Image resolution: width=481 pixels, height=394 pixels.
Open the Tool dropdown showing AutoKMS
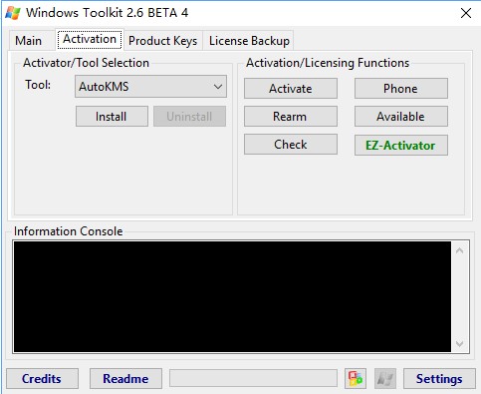[150, 87]
